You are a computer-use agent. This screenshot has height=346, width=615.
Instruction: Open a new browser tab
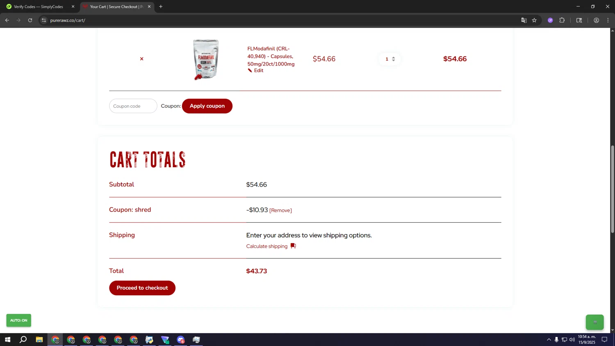point(161,7)
